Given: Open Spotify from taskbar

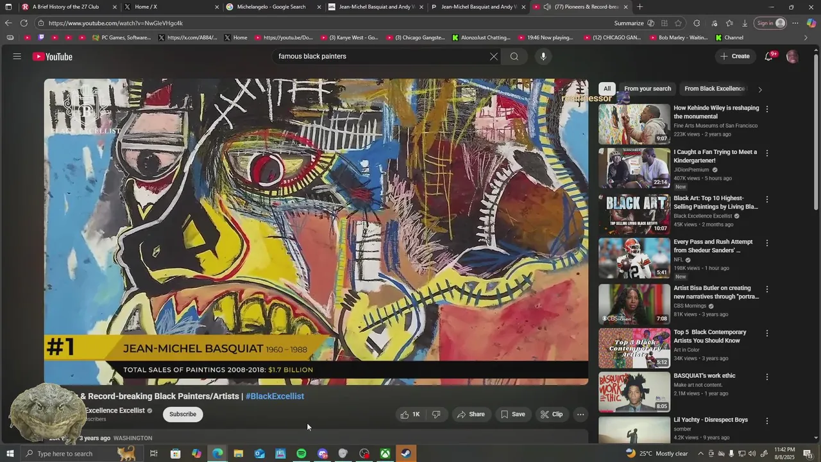Looking at the screenshot, I should coord(301,454).
